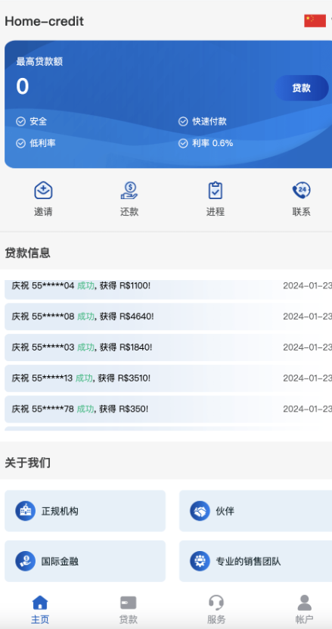This screenshot has height=629, width=332.
Task: Select the loan row for 55*****78 R$350
Action: point(169,409)
